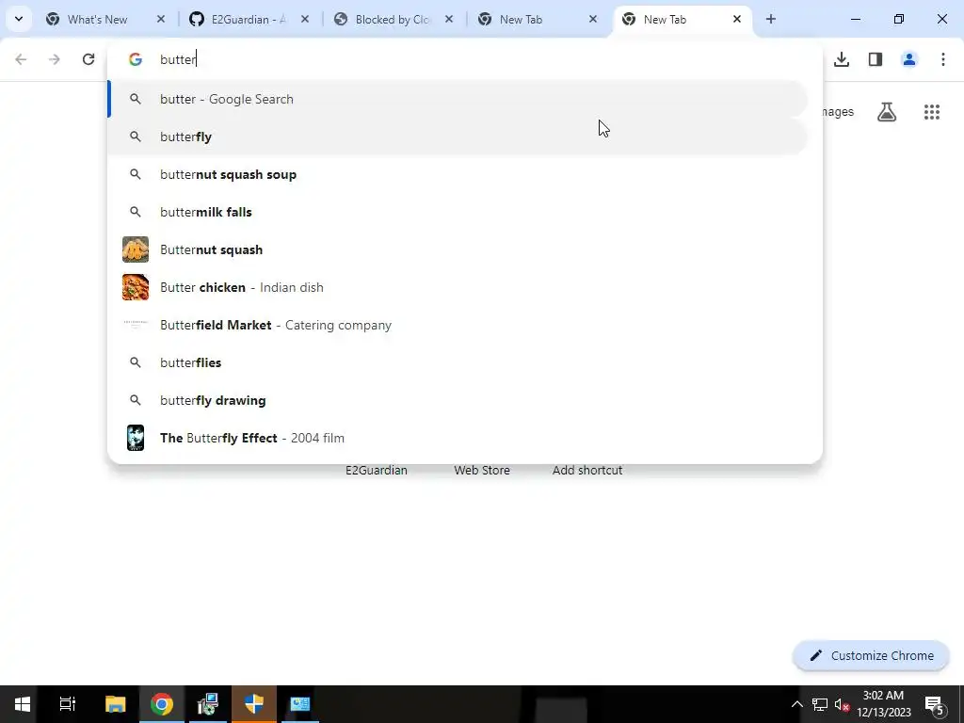
Task: Open the remote desktop taskbar app
Action: tap(300, 704)
